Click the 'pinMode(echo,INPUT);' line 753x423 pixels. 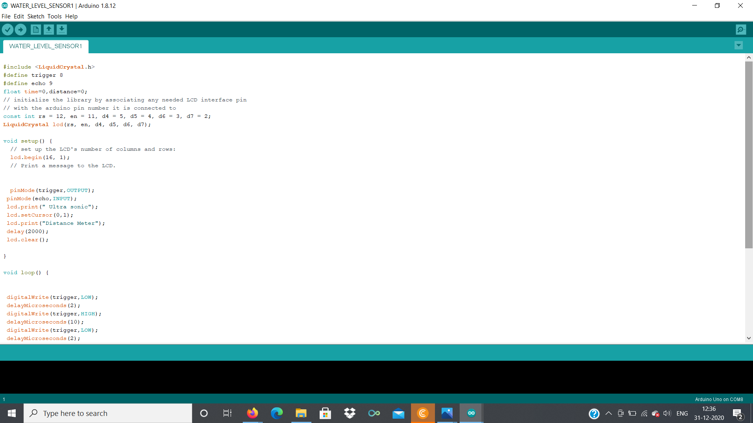(x=42, y=199)
